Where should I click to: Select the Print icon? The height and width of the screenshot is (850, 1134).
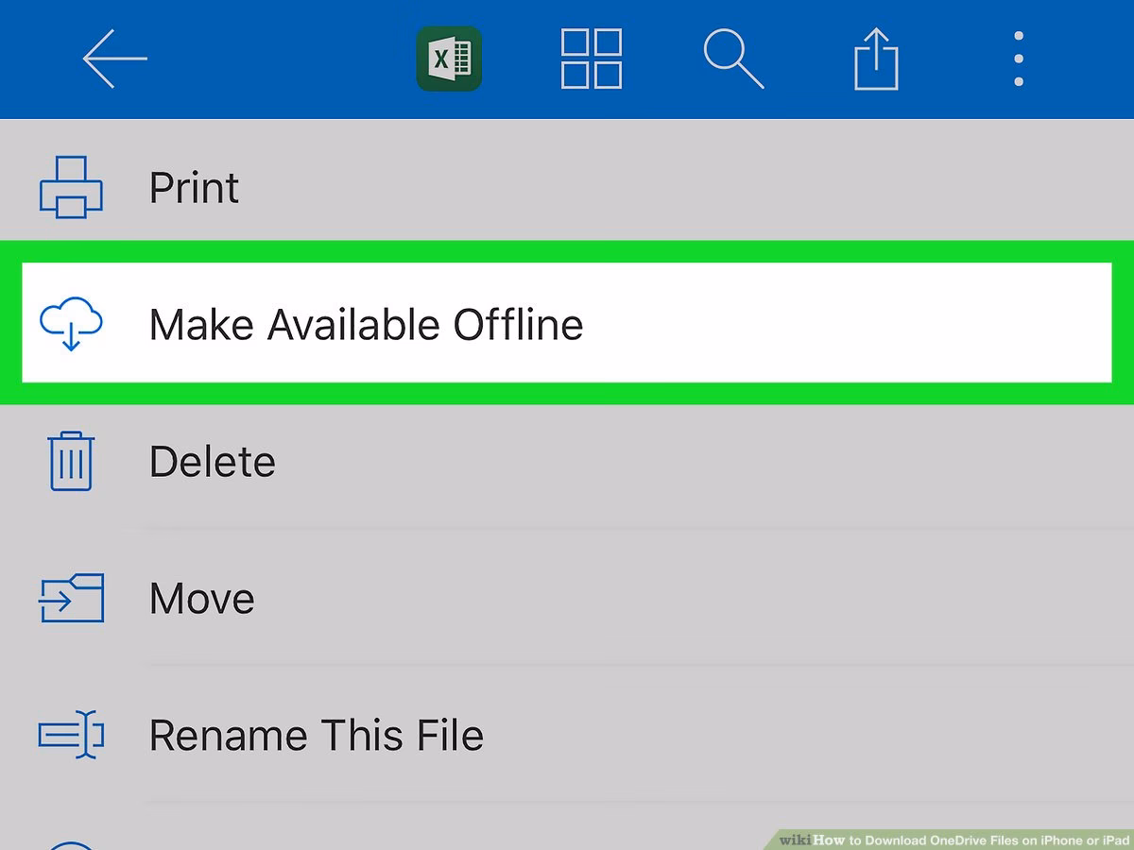click(x=71, y=186)
